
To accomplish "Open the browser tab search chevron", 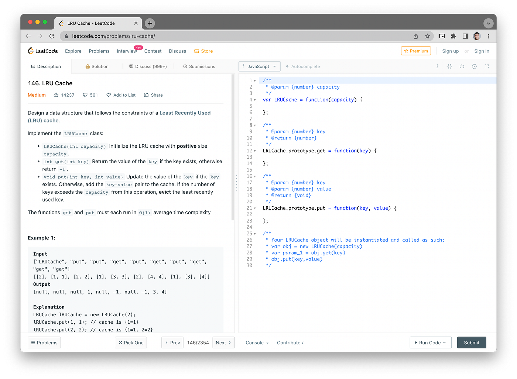I will coord(489,23).
